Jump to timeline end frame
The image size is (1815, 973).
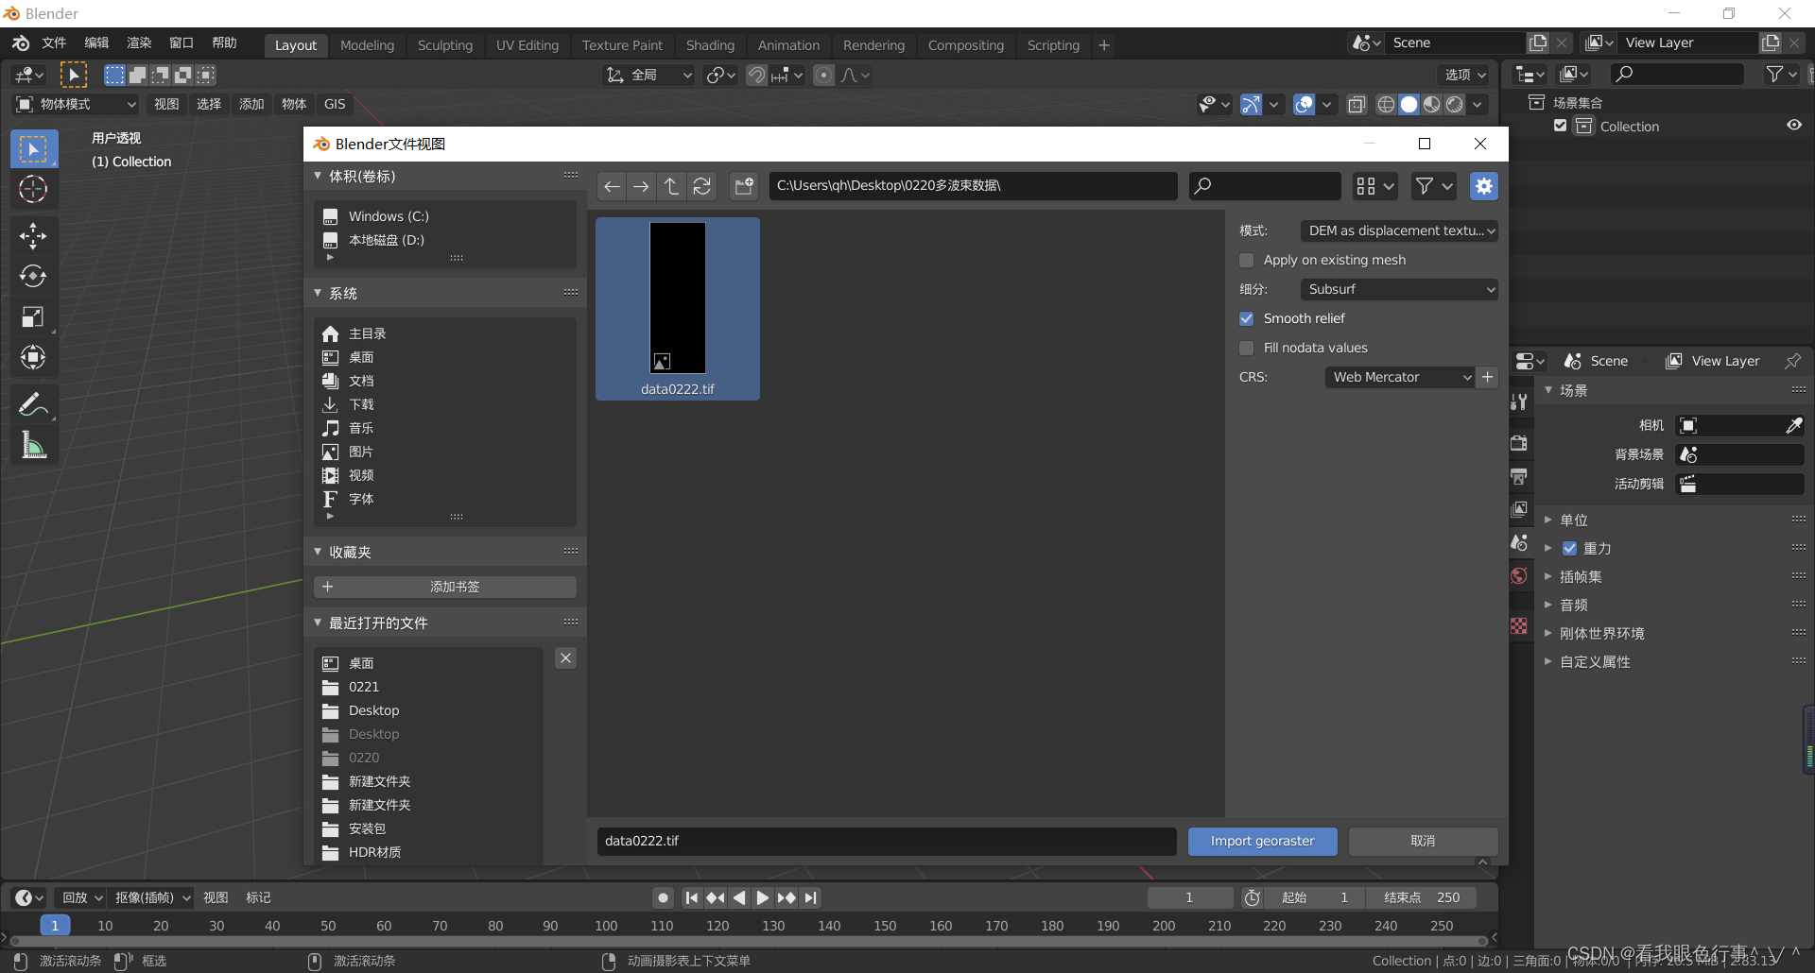click(810, 897)
